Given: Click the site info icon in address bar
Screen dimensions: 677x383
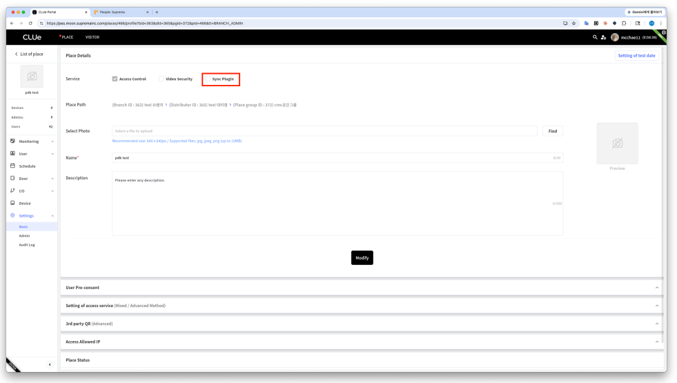Looking at the screenshot, I should pyautogui.click(x=41, y=23).
